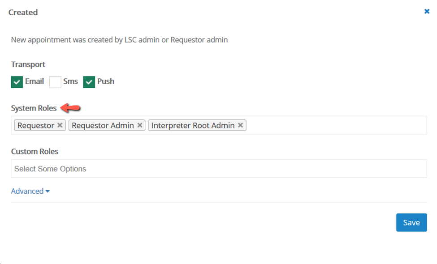Click the Push label text
The width and height of the screenshot is (437, 264).
pos(106,81)
